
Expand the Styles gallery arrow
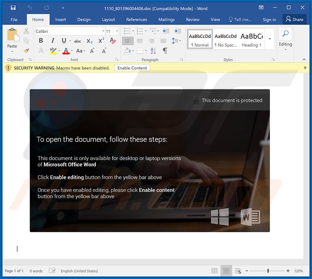coord(270,39)
